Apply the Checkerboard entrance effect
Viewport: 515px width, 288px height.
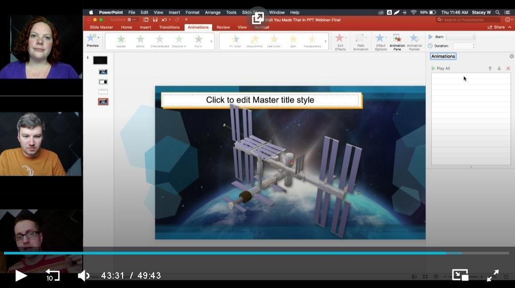(160, 41)
